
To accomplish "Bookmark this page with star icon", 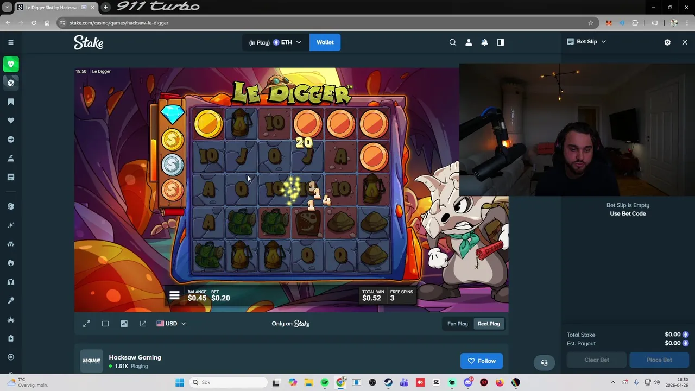I will tap(591, 23).
